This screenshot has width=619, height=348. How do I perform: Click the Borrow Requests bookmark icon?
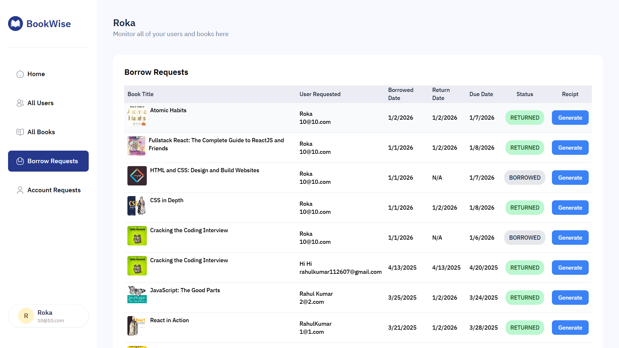click(x=20, y=161)
